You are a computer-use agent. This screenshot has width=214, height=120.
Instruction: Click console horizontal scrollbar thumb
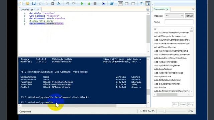click(69, 106)
